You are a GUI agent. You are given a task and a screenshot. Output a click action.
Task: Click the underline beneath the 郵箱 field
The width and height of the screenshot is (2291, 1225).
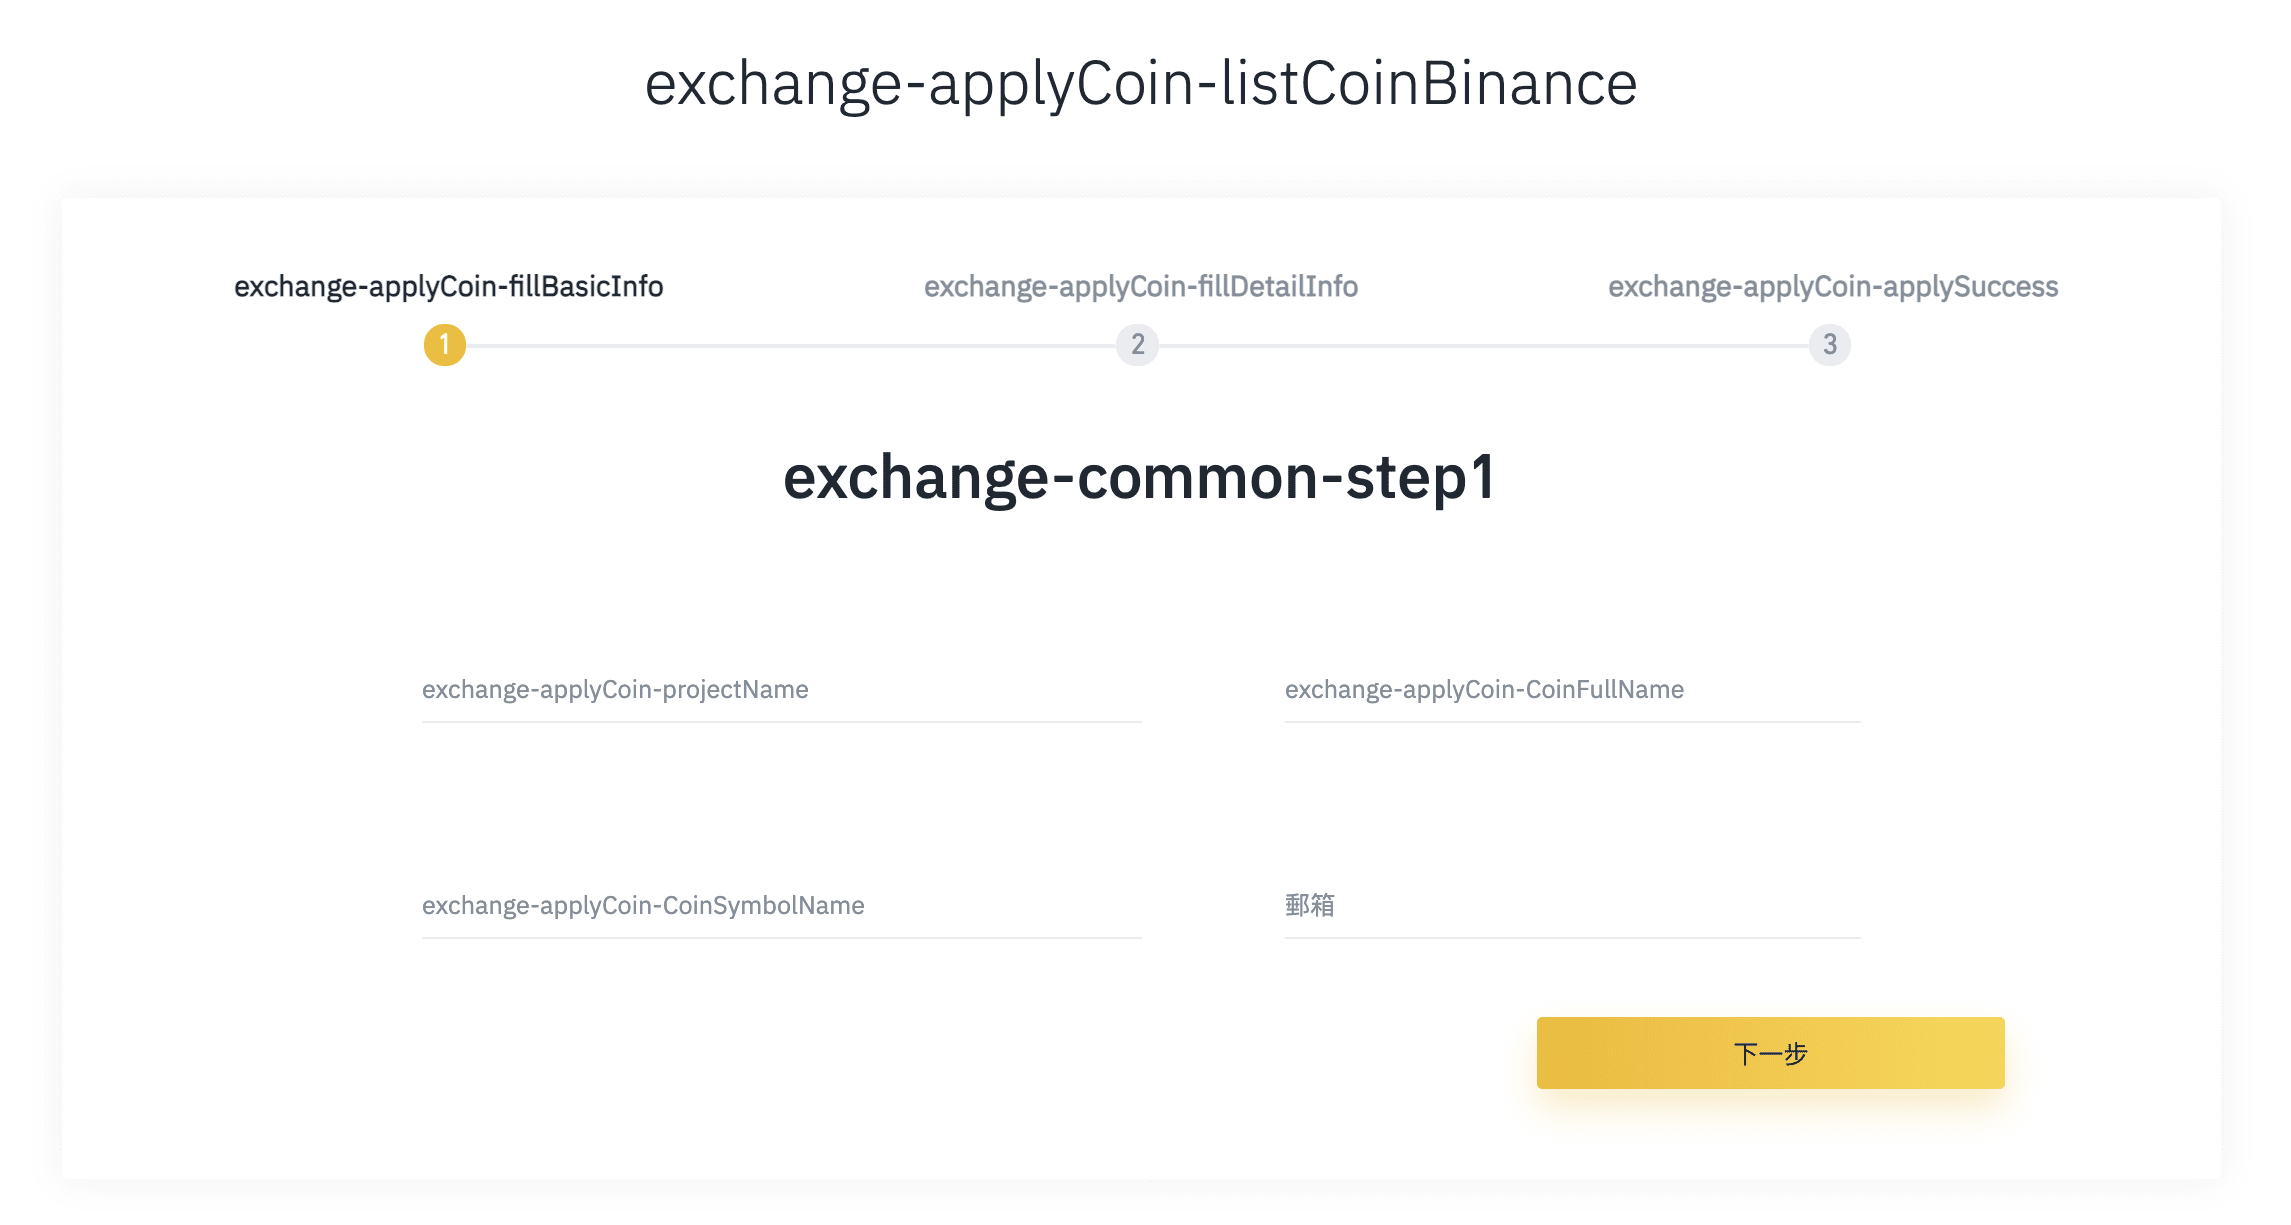[x=1572, y=938]
